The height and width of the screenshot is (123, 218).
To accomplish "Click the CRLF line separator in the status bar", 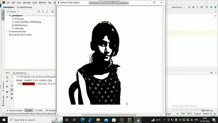I will (183, 114).
